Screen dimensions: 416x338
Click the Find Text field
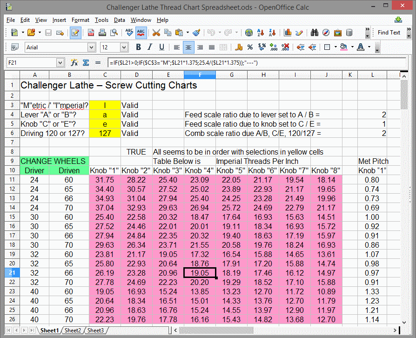[389, 33]
